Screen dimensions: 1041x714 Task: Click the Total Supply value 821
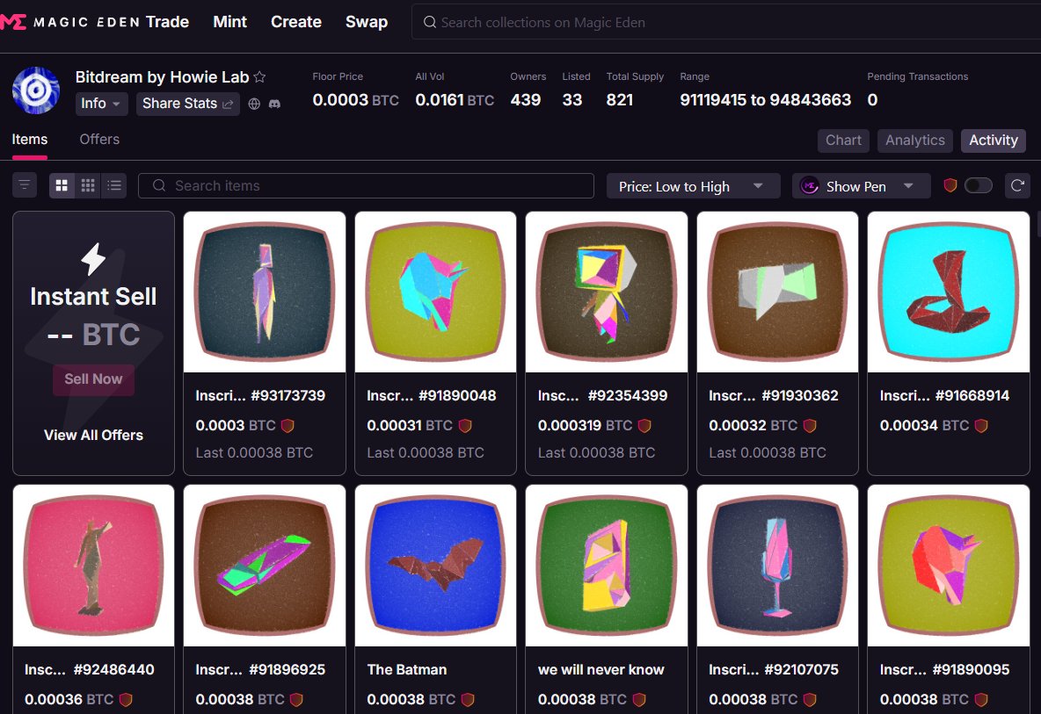620,100
